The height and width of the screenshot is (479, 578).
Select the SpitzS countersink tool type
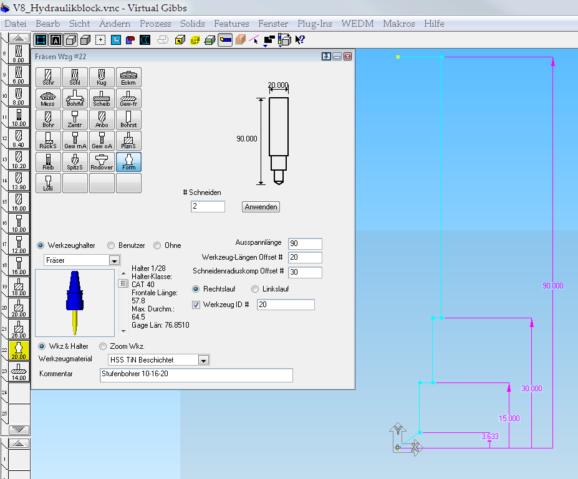coord(75,162)
